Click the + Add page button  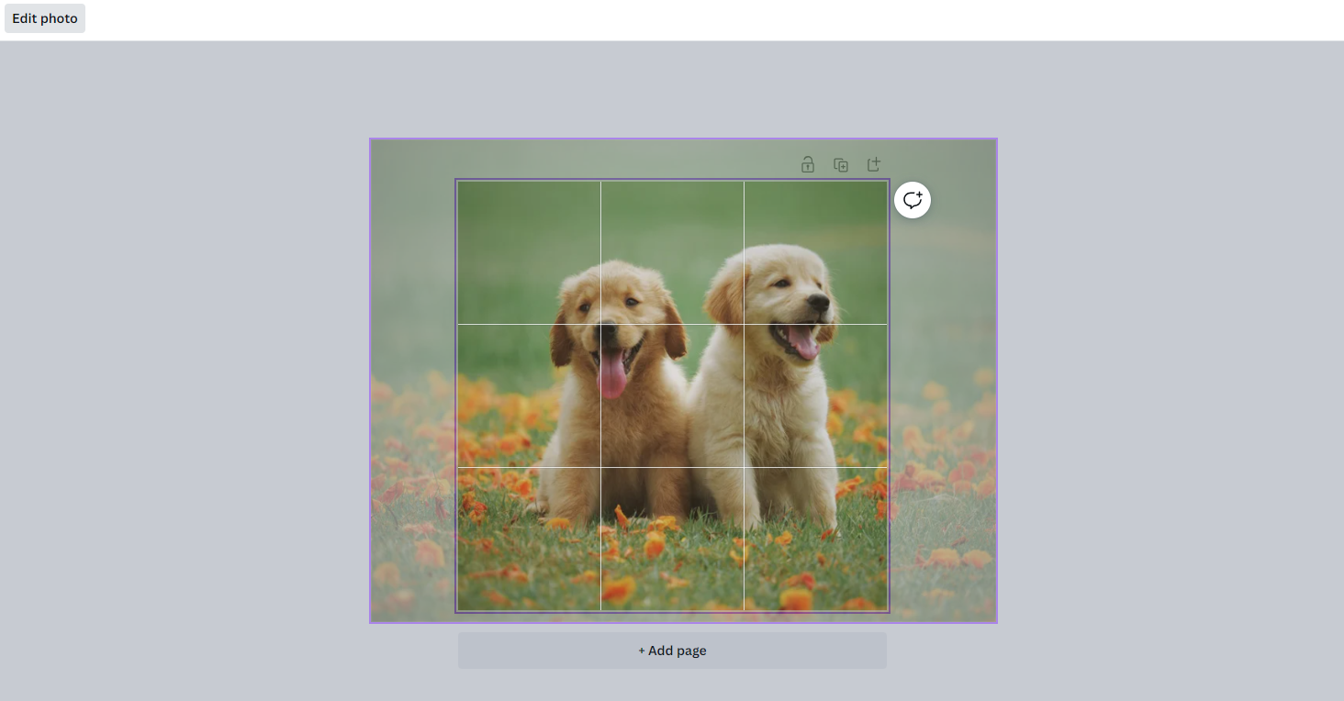(673, 651)
